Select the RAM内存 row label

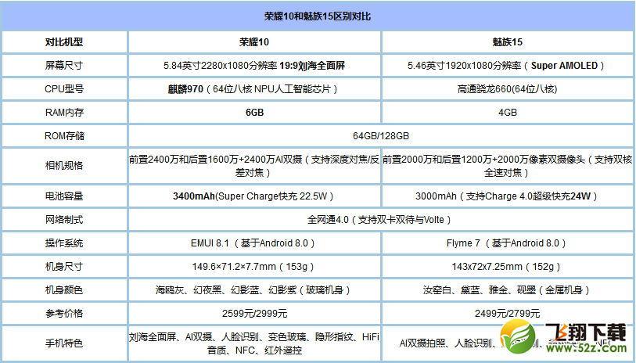64,113
